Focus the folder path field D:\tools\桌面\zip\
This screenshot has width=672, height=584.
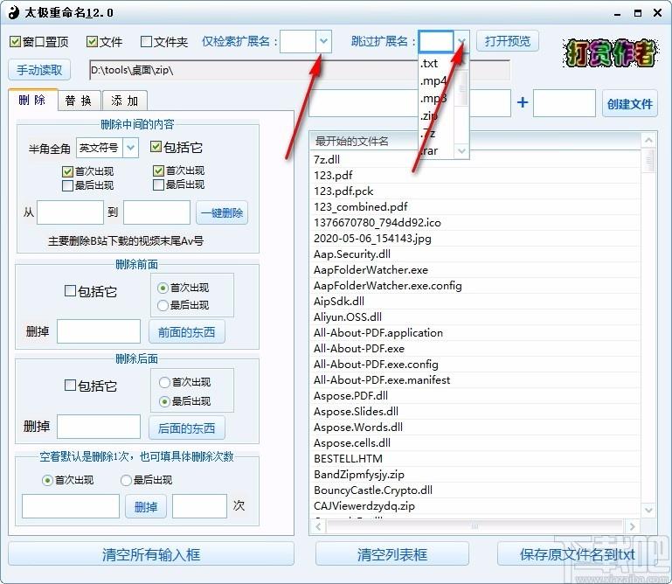[300, 70]
